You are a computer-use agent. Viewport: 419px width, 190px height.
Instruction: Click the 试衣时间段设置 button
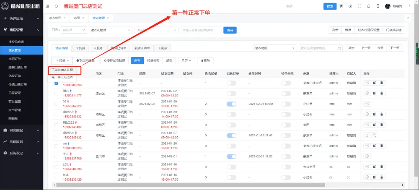point(368,30)
